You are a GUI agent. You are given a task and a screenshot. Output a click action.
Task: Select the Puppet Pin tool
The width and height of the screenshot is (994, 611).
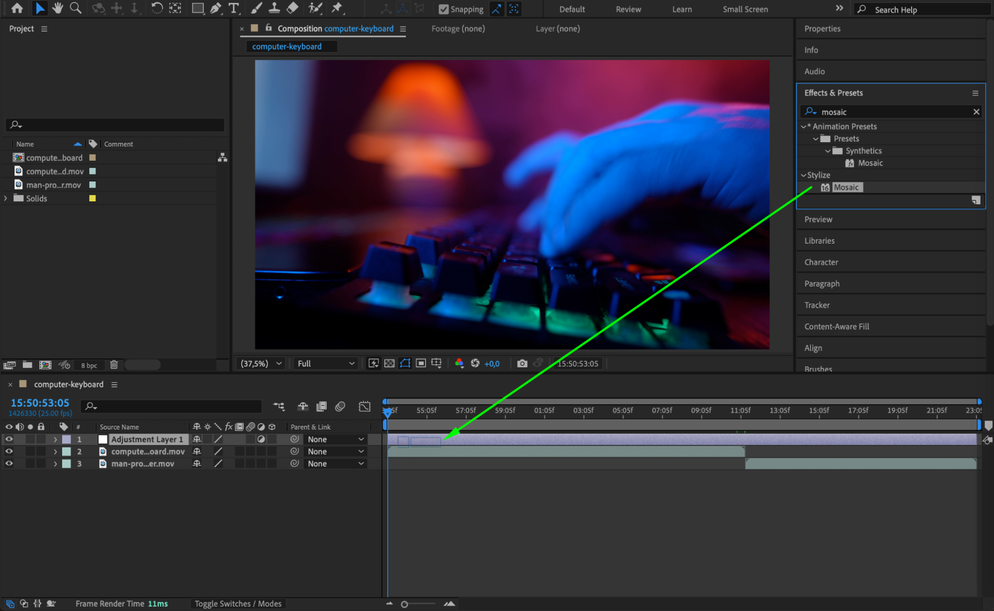tap(337, 8)
